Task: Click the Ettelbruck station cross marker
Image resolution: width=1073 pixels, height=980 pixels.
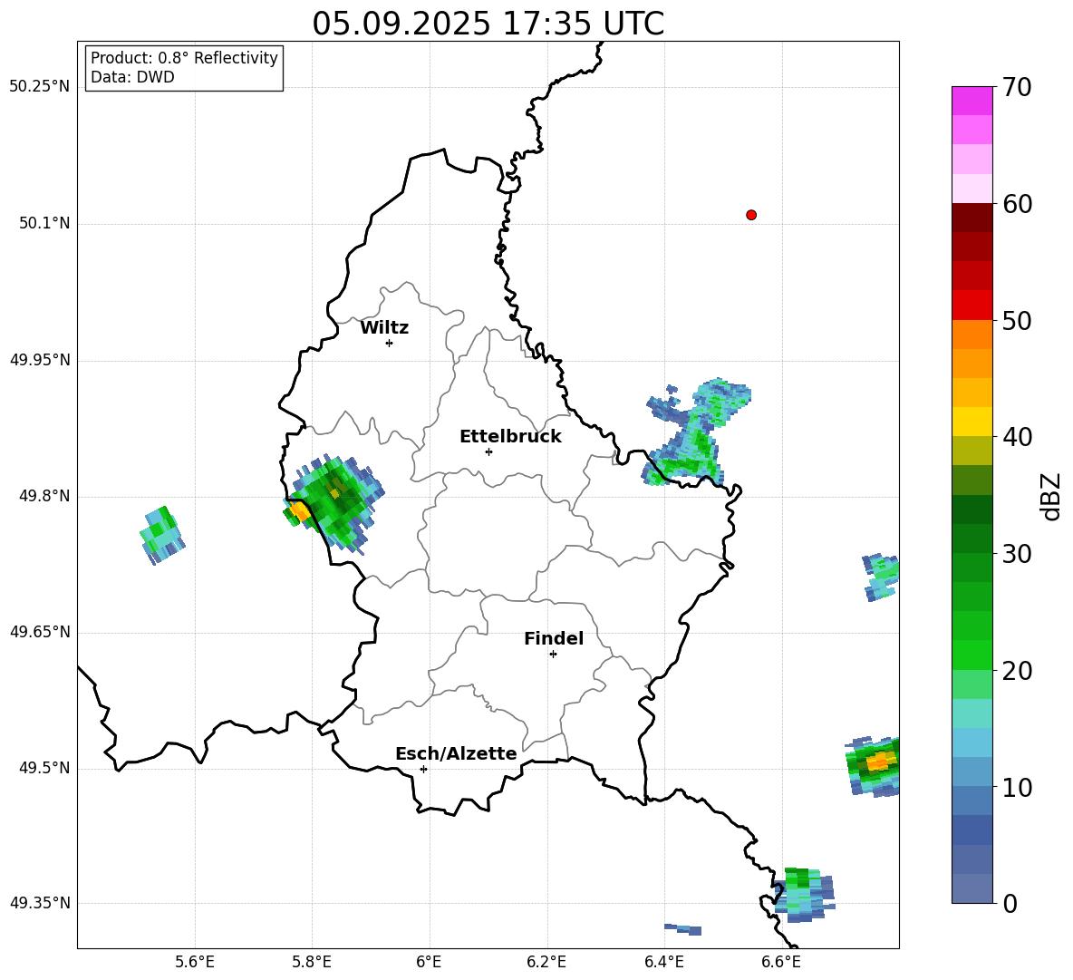Action: pos(488,451)
